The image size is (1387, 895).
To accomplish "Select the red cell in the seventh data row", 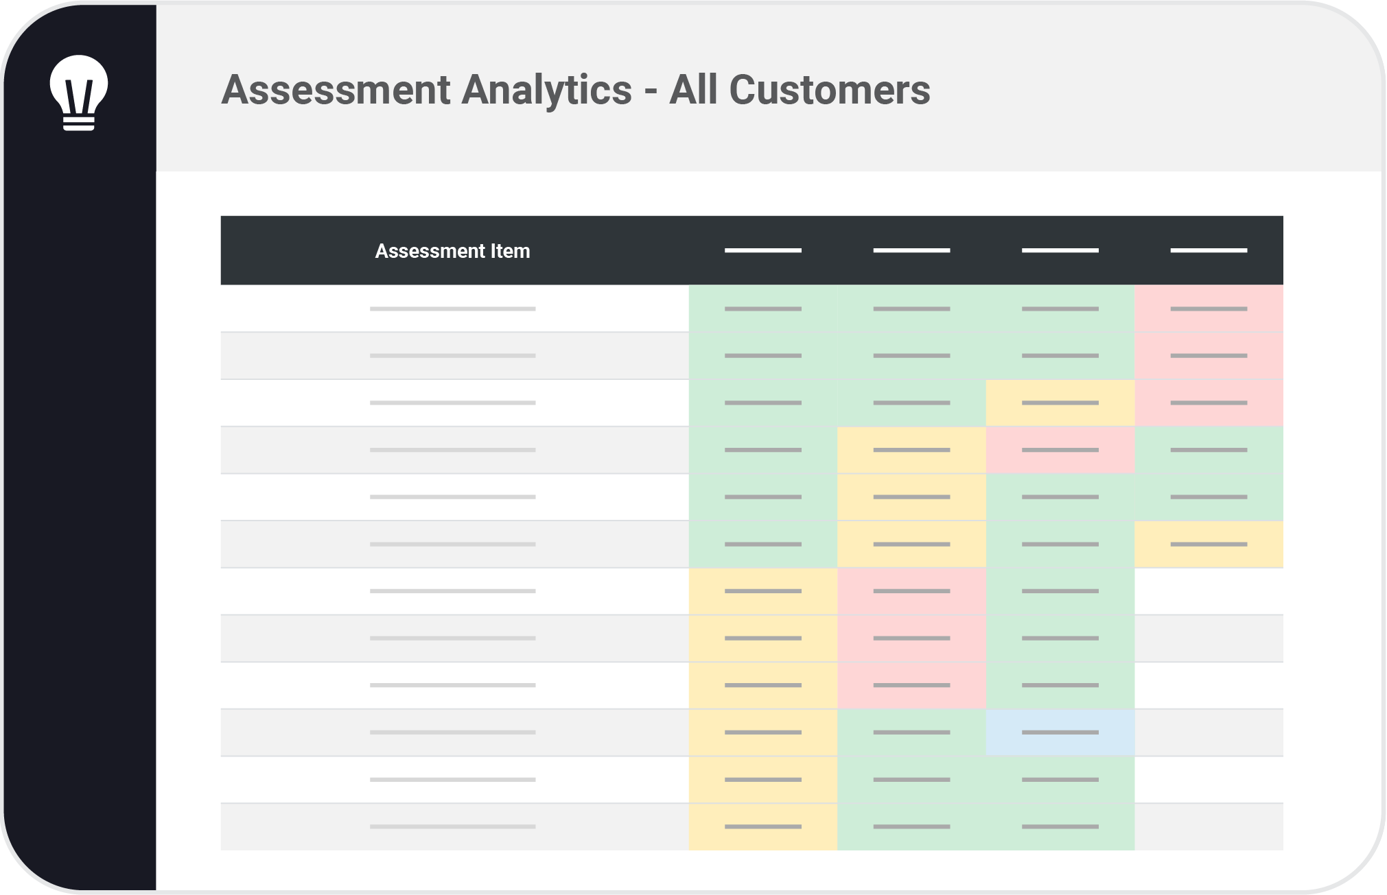I will tap(911, 590).
